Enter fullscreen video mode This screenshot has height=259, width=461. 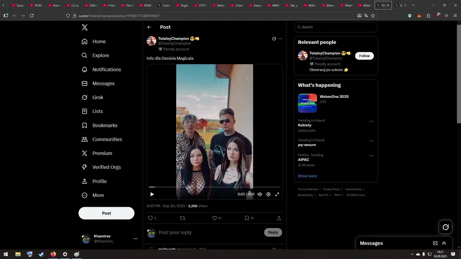(x=277, y=194)
